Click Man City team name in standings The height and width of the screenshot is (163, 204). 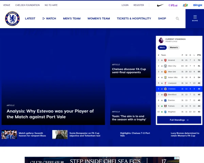click(x=172, y=66)
